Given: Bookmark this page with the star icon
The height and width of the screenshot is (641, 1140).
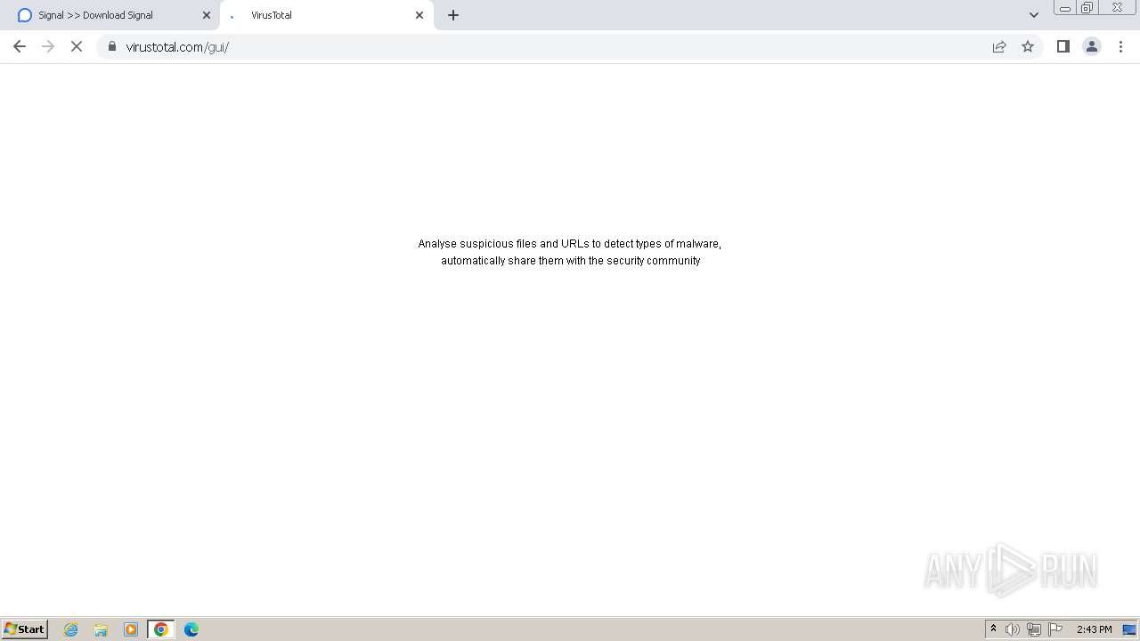Looking at the screenshot, I should coord(1028,46).
